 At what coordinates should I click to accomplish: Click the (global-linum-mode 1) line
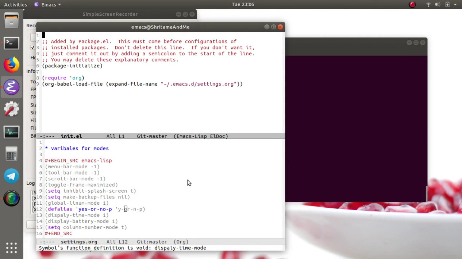coord(77,203)
